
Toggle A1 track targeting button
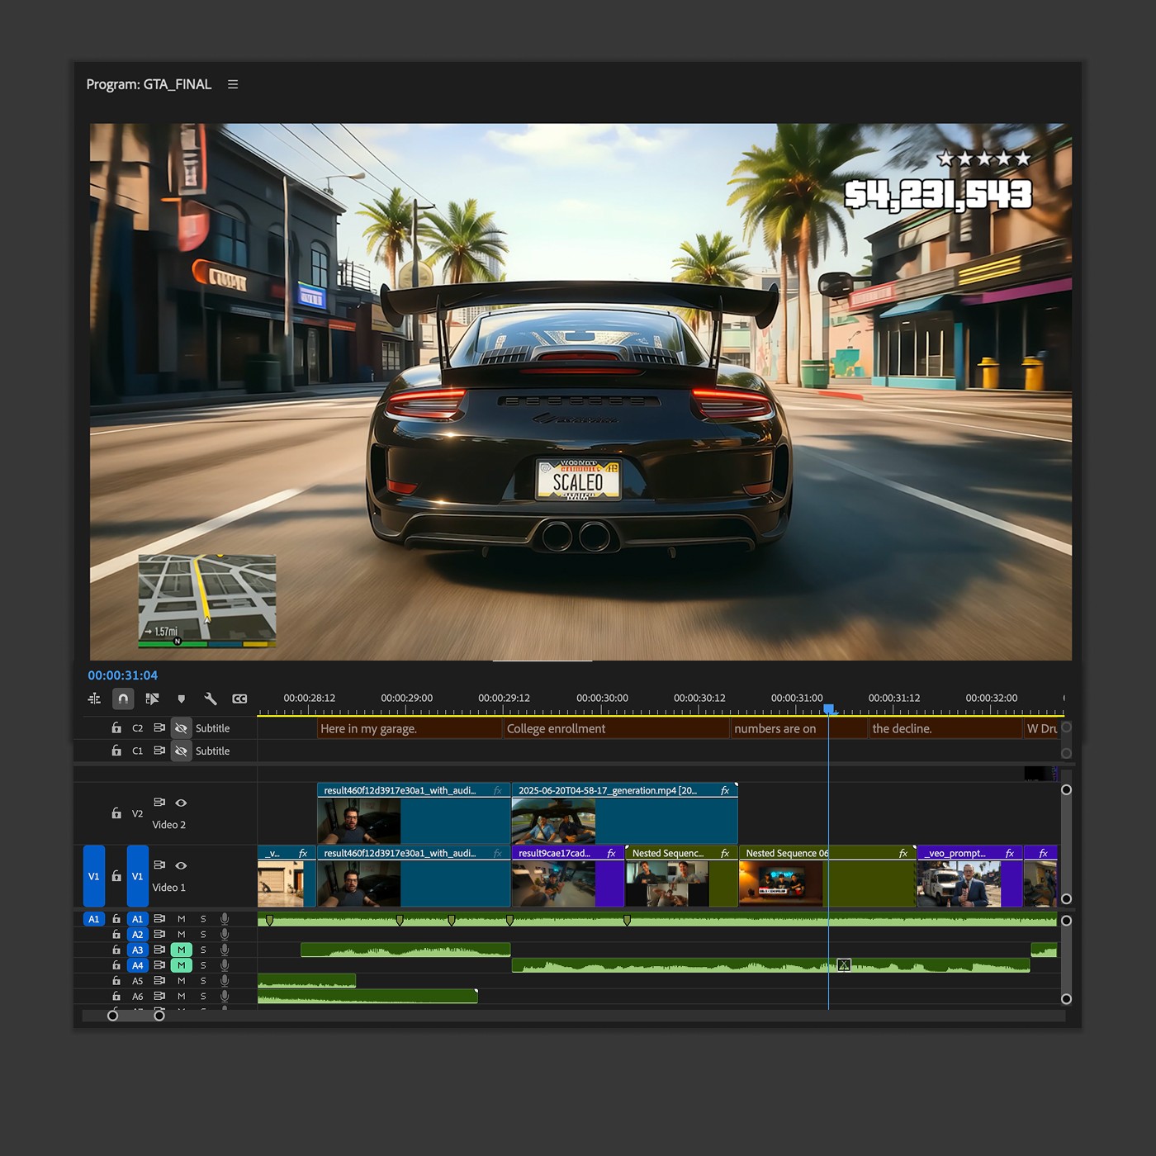point(137,919)
